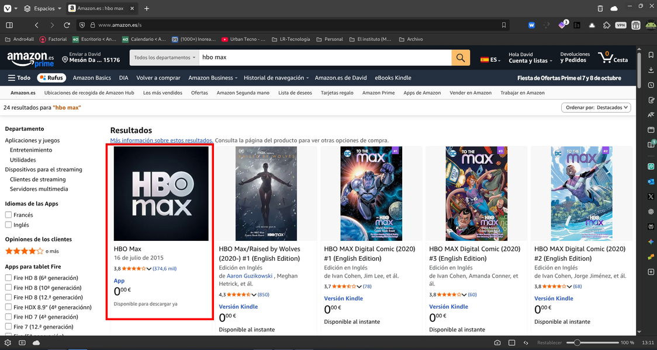Check Fire 7 (12.ª generación)
Viewport: 657px width, 350px height.
pos(8,327)
